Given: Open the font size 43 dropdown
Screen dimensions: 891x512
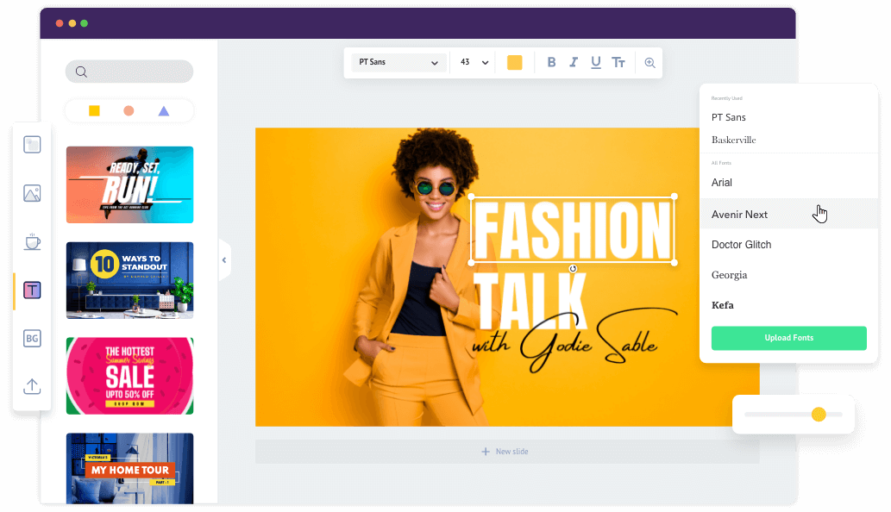Looking at the screenshot, I should pos(473,62).
